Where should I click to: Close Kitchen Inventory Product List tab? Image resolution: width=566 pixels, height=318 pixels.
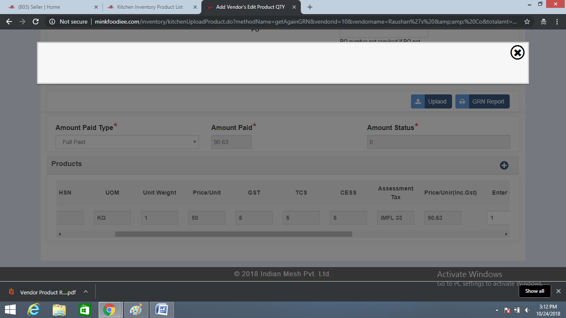tap(195, 7)
